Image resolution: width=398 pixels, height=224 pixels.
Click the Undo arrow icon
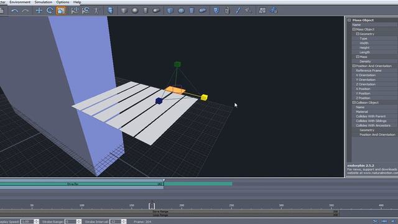[x=14, y=11]
